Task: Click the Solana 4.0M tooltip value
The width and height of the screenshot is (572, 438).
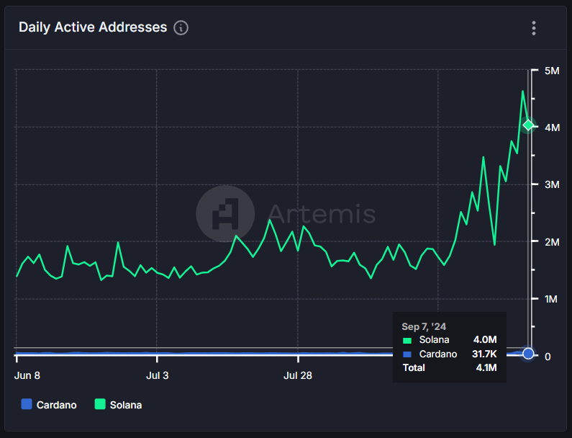Action: click(485, 340)
